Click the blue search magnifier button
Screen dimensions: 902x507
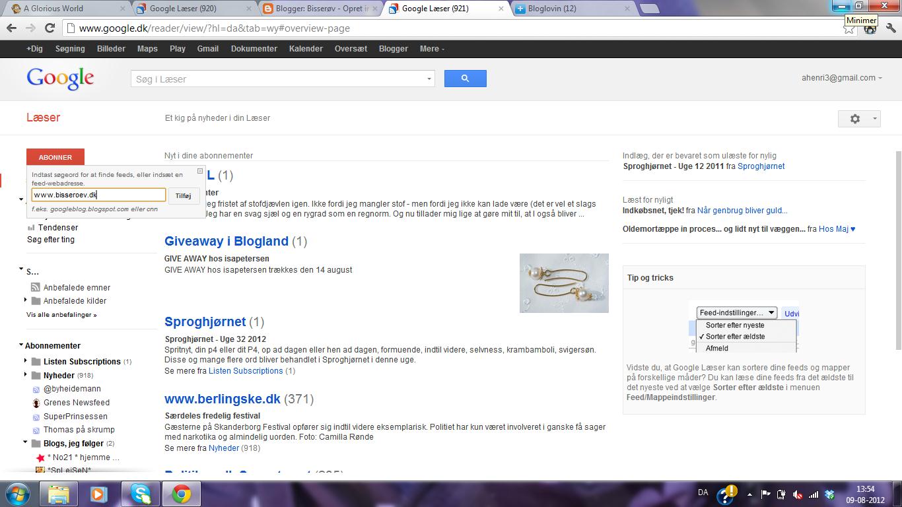click(x=465, y=79)
